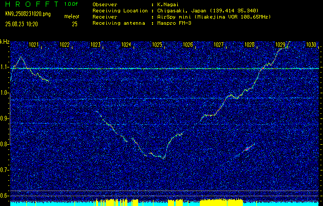Click the 0.6 frequency axis label
Viewport: 323px width, 206px height.
click(4, 196)
